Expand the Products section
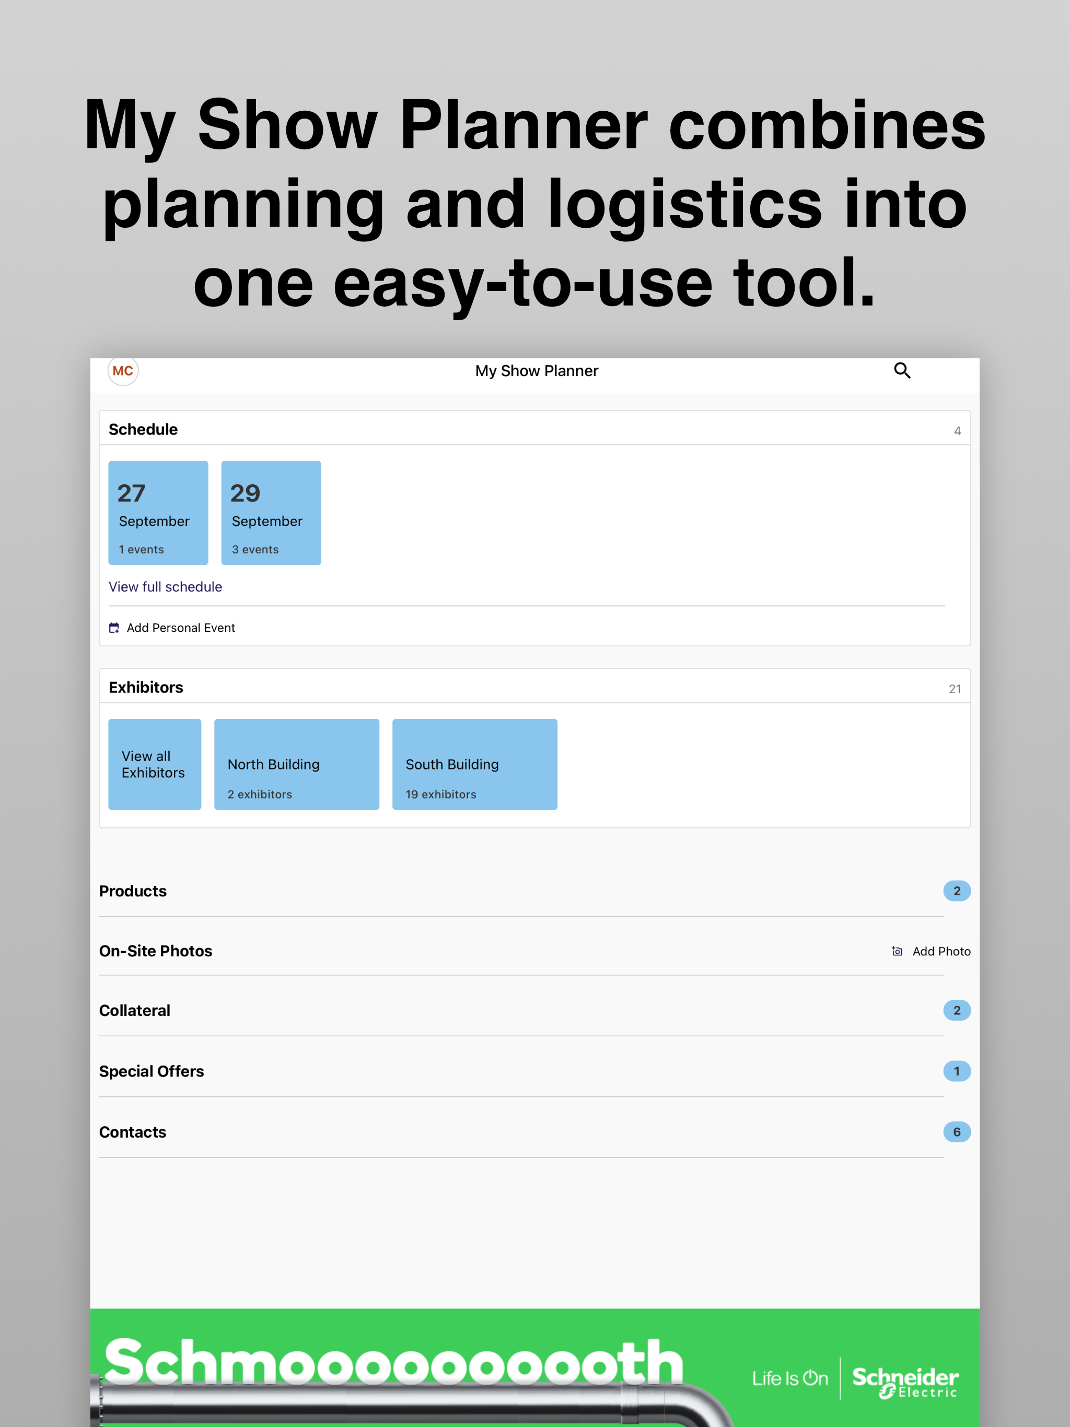Image resolution: width=1070 pixels, height=1427 pixels. [x=534, y=891]
